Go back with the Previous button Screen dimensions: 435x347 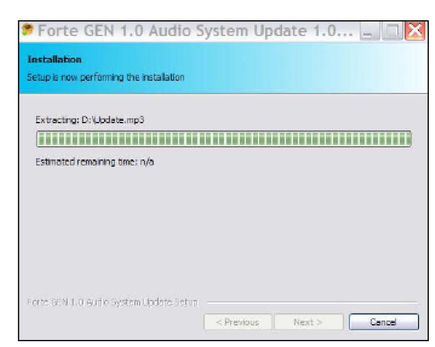tap(238, 322)
